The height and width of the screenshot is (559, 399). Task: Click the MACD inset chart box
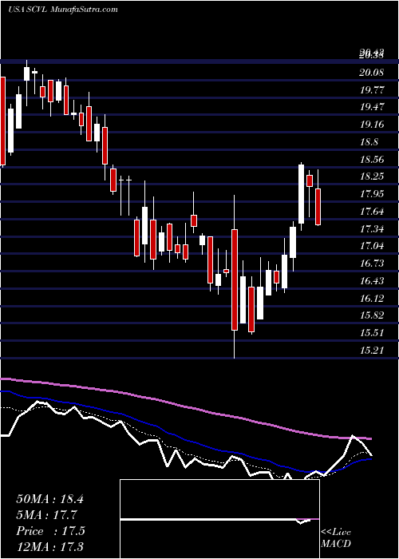219,519
